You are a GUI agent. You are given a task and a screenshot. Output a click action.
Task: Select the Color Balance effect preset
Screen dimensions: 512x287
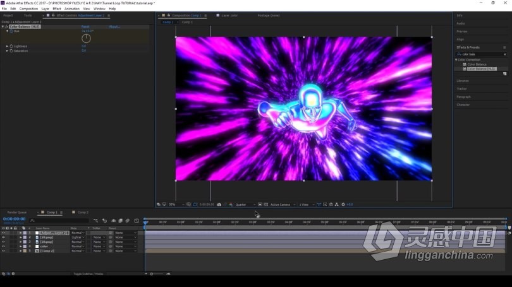point(477,64)
